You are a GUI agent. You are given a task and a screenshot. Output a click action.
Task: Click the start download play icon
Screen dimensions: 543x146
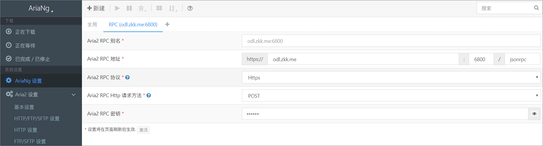tap(117, 8)
